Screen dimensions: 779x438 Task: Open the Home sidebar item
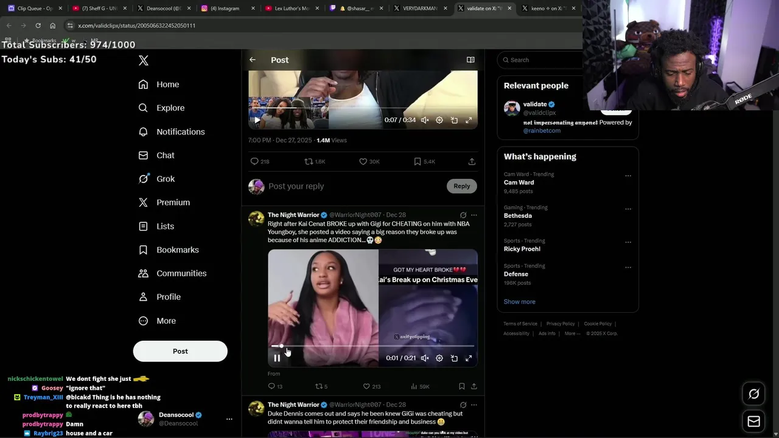point(159,85)
